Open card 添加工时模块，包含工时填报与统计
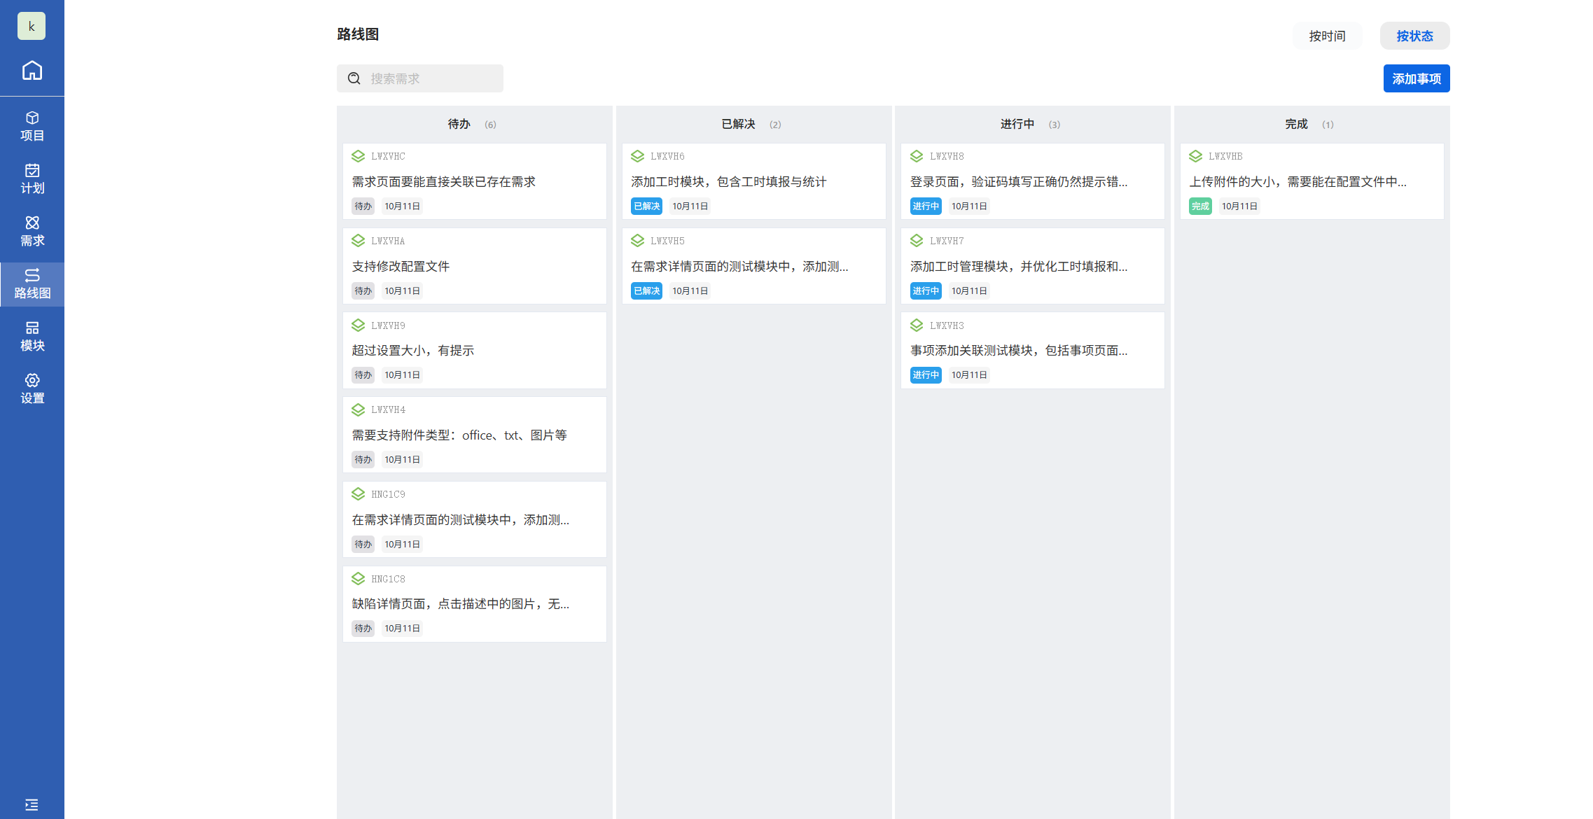The height and width of the screenshot is (819, 1593). (x=728, y=182)
